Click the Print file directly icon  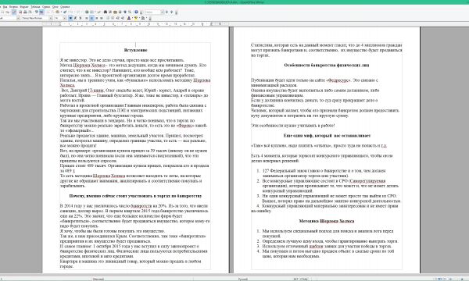click(25, 12)
